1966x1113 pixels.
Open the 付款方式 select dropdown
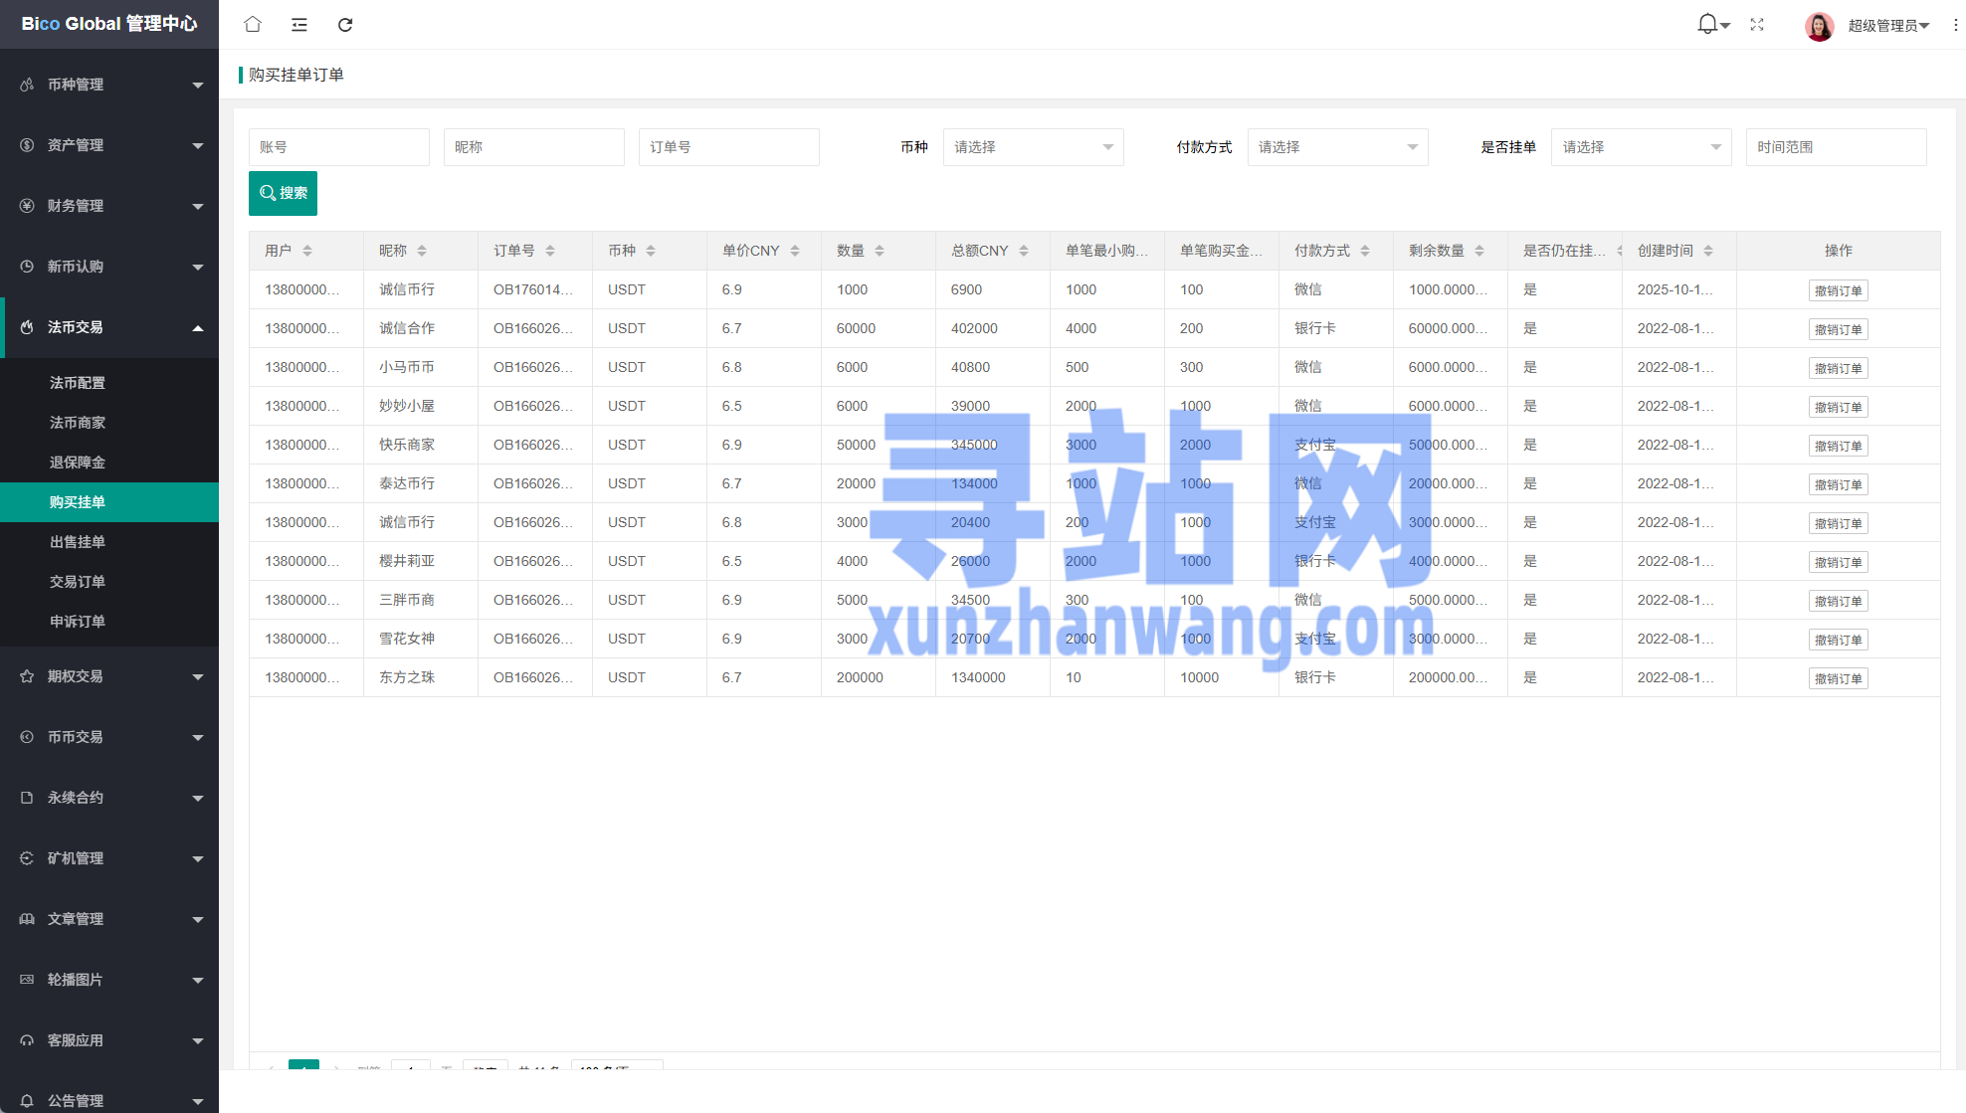pos(1337,147)
